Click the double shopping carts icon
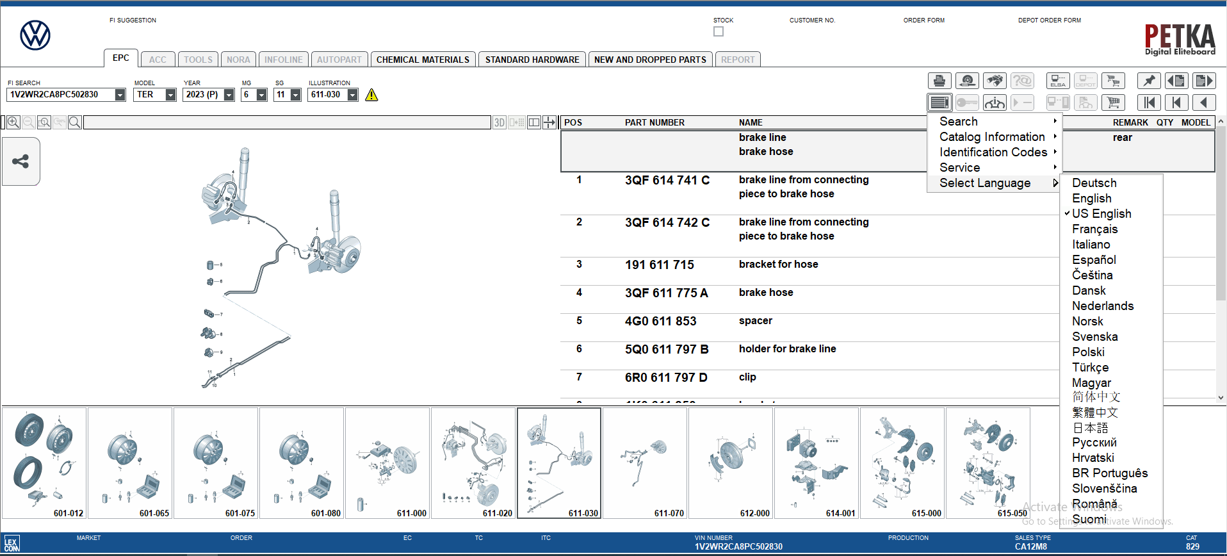 tap(1113, 81)
